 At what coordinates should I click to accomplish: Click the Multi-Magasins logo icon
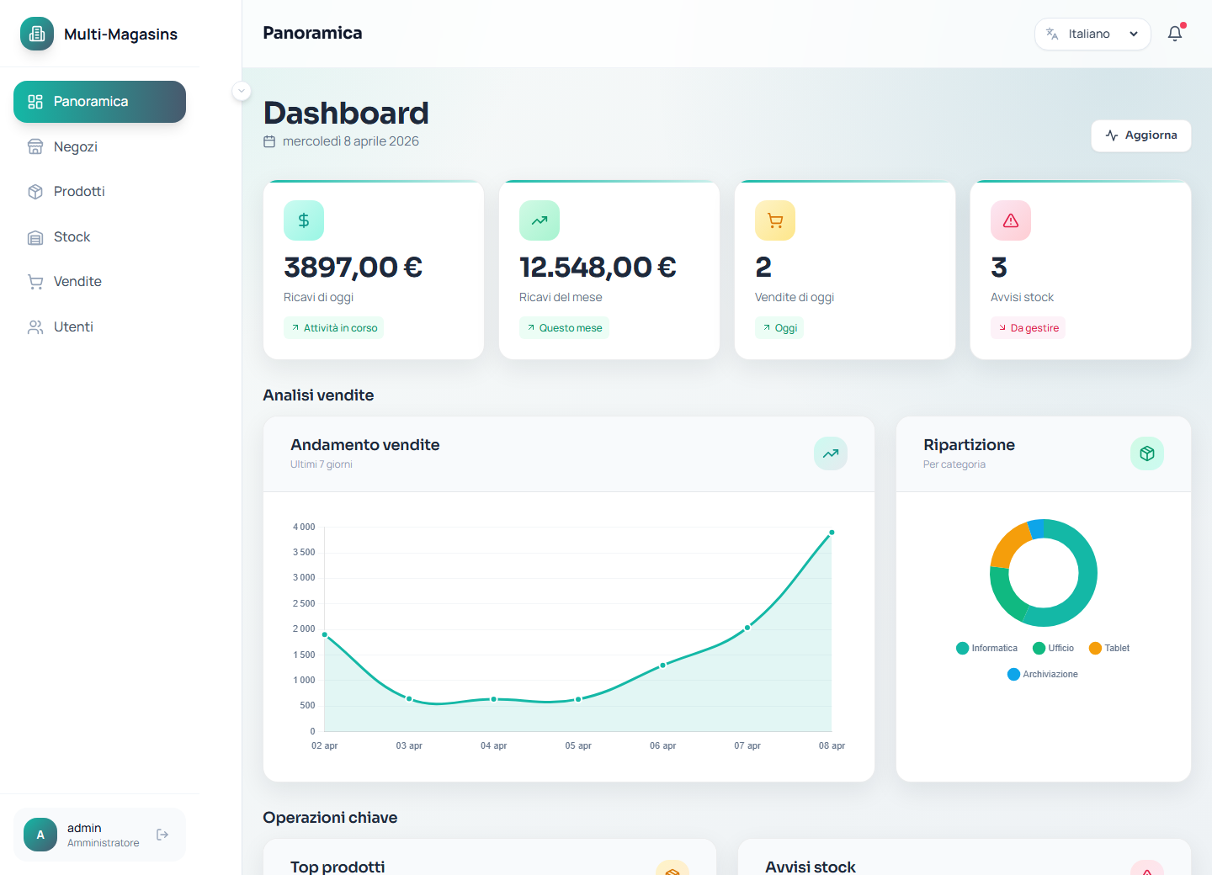pos(36,34)
